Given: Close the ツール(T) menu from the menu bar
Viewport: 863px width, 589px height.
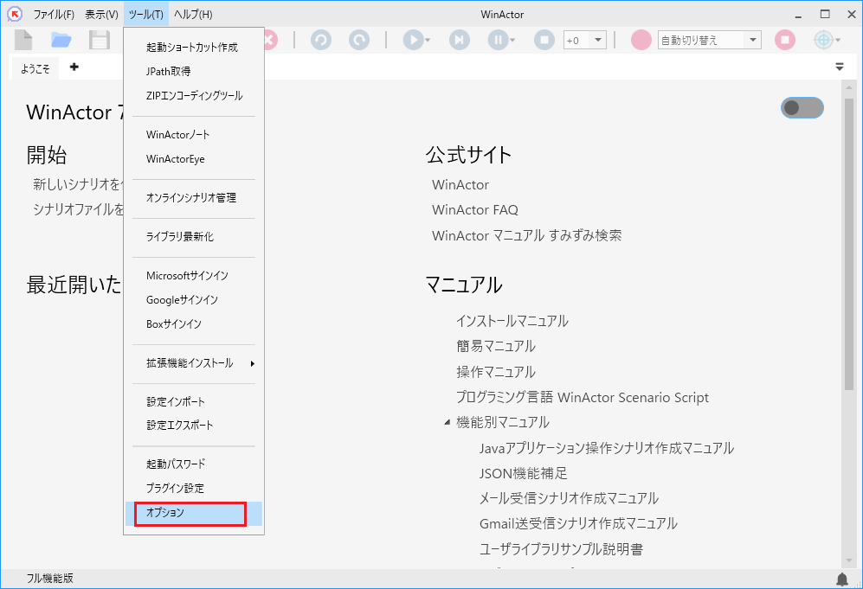Looking at the screenshot, I should [145, 15].
